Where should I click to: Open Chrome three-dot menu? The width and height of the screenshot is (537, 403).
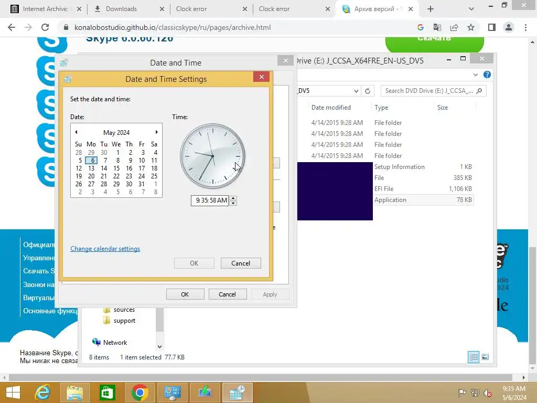(x=525, y=27)
